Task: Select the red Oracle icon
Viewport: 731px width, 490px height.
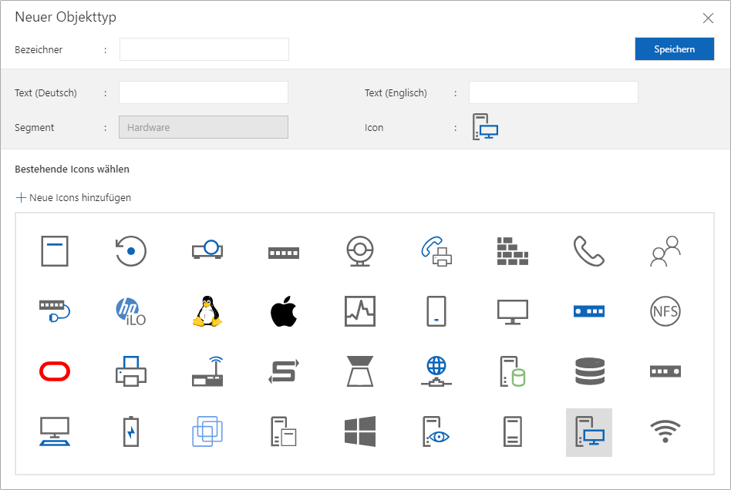Action: pos(54,371)
